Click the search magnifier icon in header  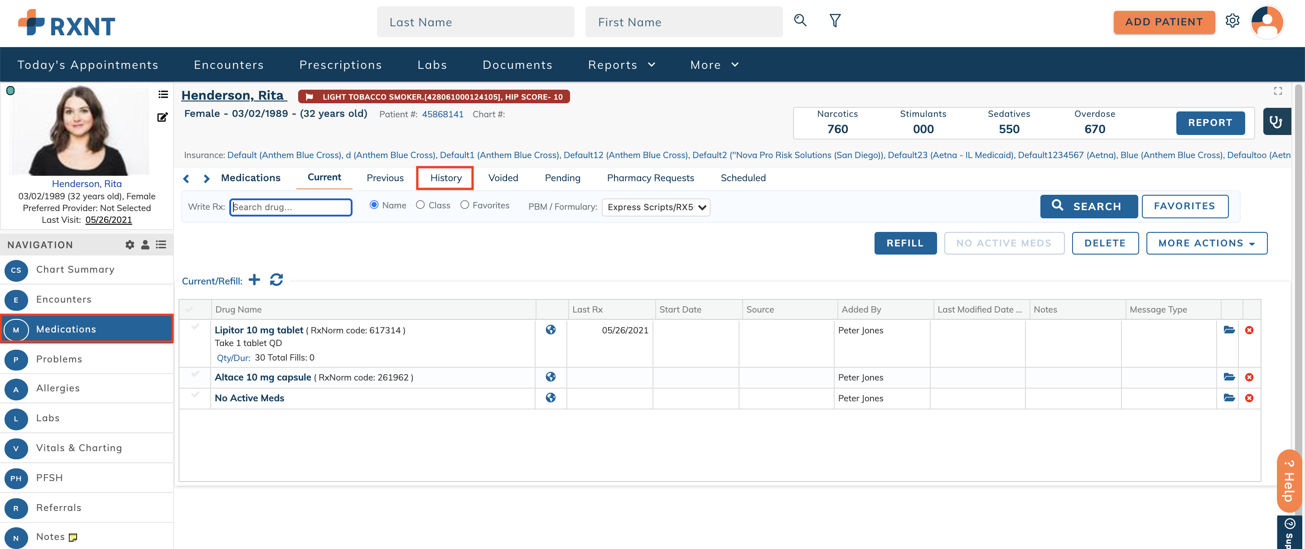(x=800, y=20)
